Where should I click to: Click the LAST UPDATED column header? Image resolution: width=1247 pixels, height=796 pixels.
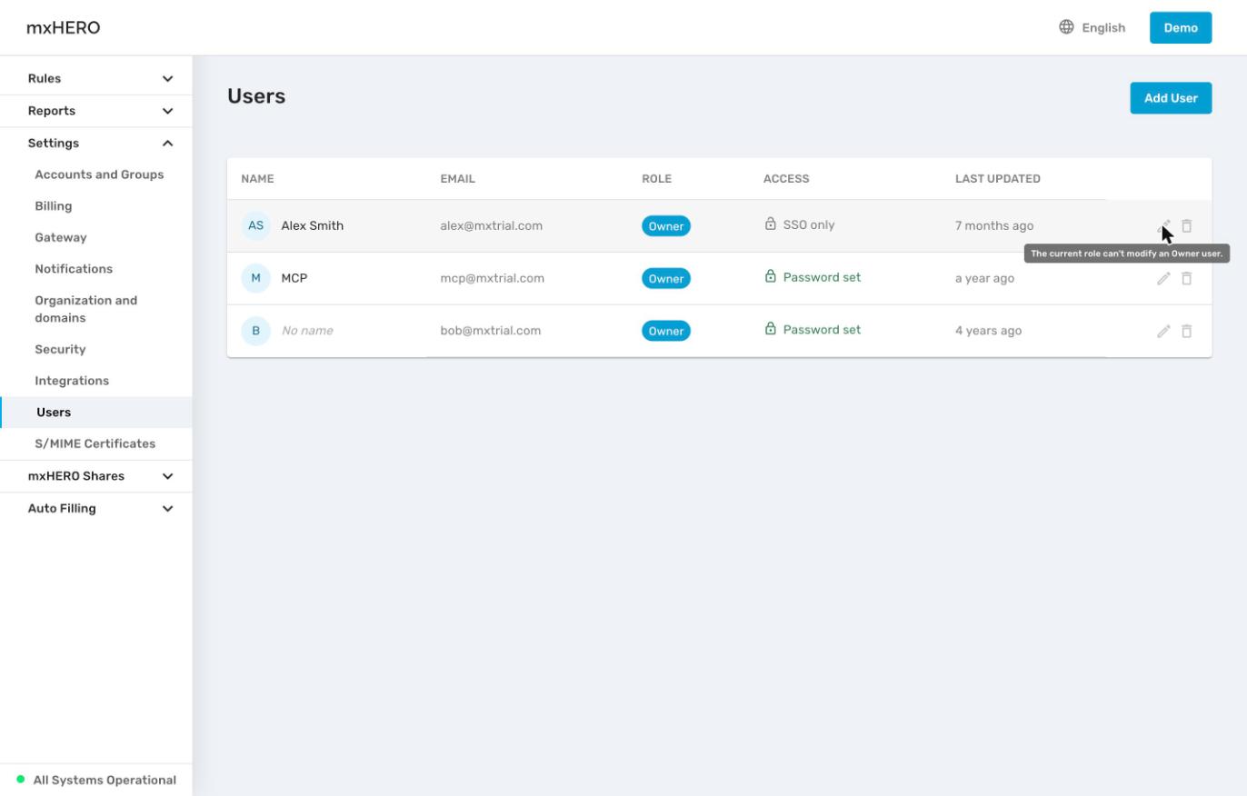997,179
